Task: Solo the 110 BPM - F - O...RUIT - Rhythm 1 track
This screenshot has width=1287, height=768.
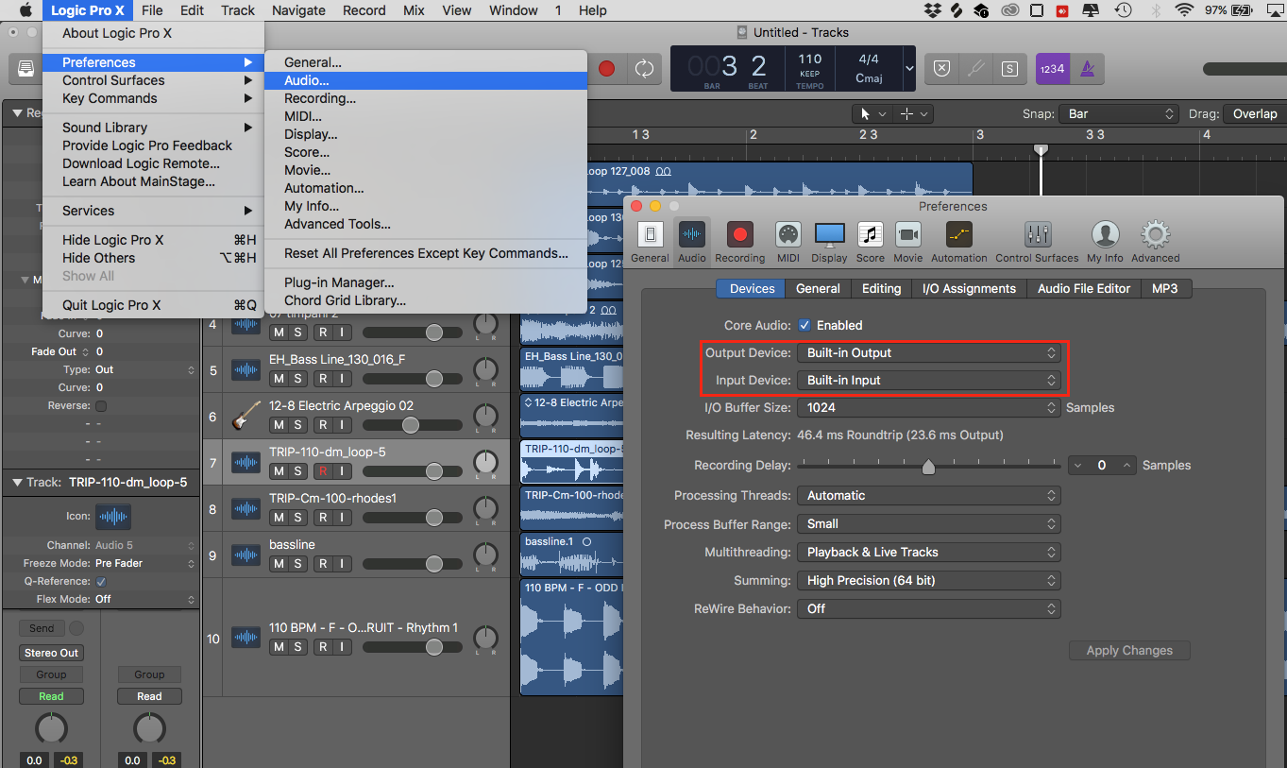Action: (x=297, y=647)
